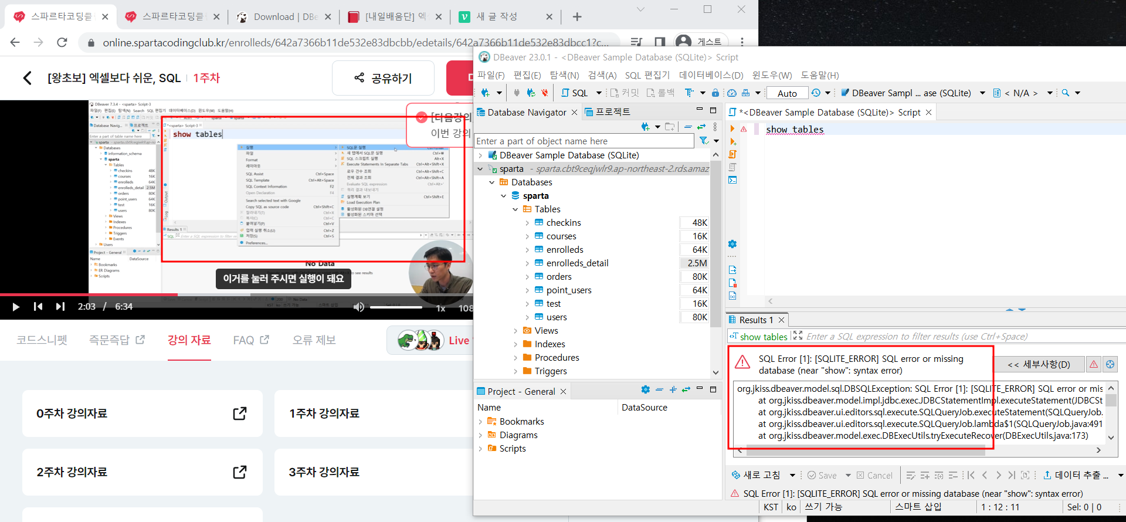Collapse the Tables folder in navigator

pos(515,209)
